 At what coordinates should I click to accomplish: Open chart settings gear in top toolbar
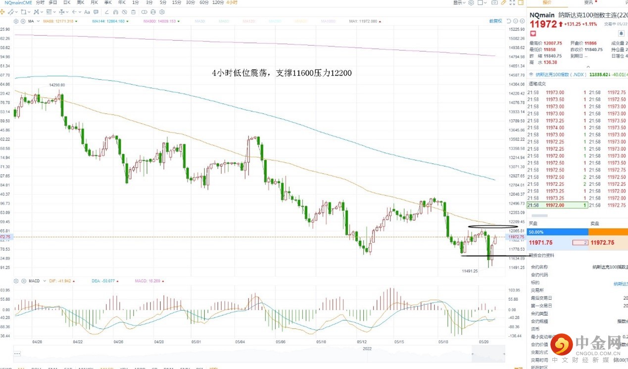tap(471, 2)
